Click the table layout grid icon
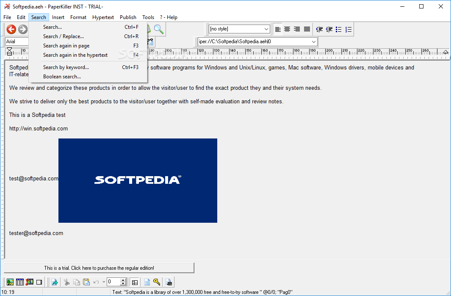The height and width of the screenshot is (296, 451). [135, 282]
